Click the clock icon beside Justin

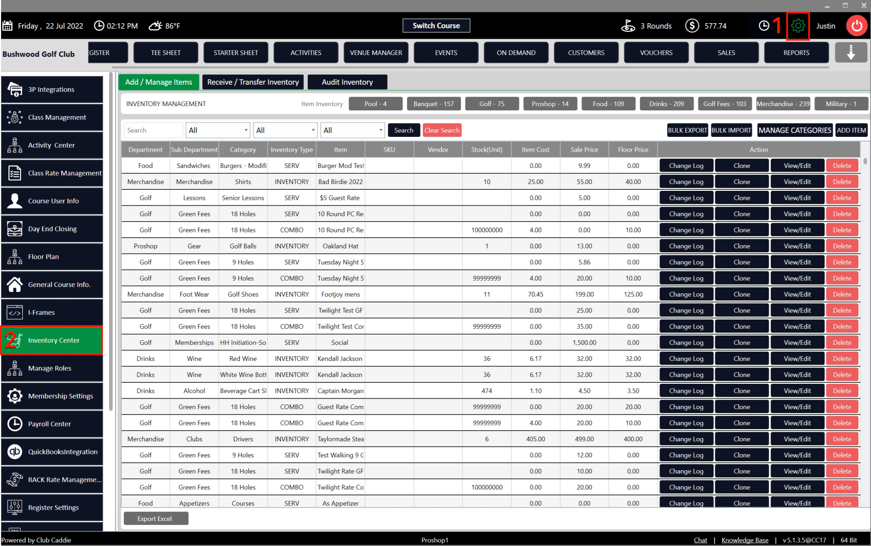click(764, 26)
